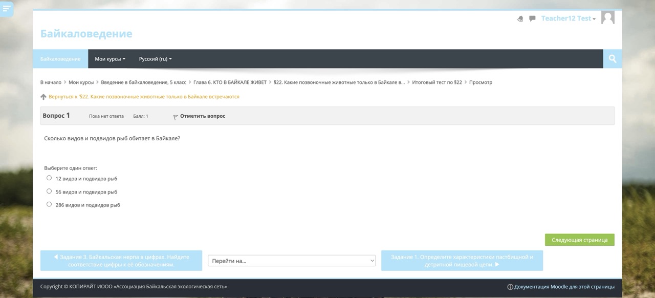Viewport: 655px width, 298px height.
Task: Select the answer 12 видов и подвидов рыб
Action: tap(49, 178)
